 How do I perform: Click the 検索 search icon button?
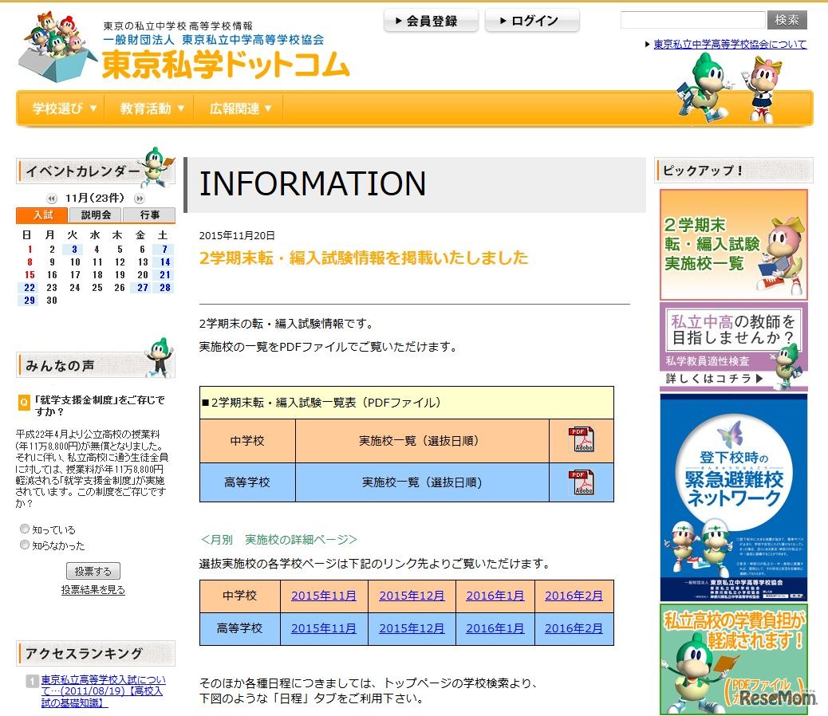point(787,20)
